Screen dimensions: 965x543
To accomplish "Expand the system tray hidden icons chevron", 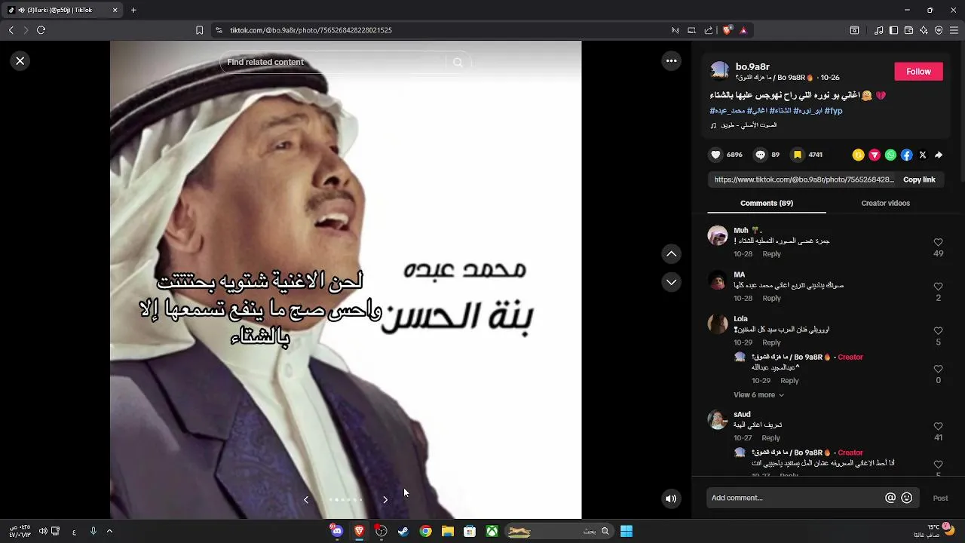I will [x=109, y=531].
